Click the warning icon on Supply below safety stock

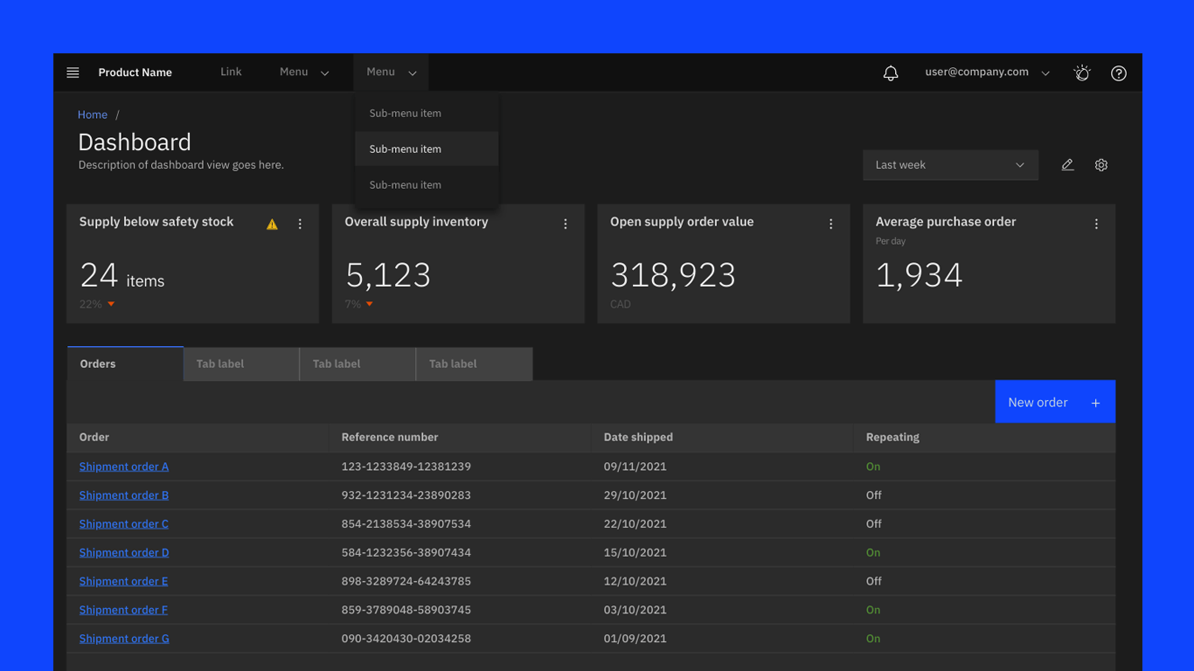[x=272, y=223]
